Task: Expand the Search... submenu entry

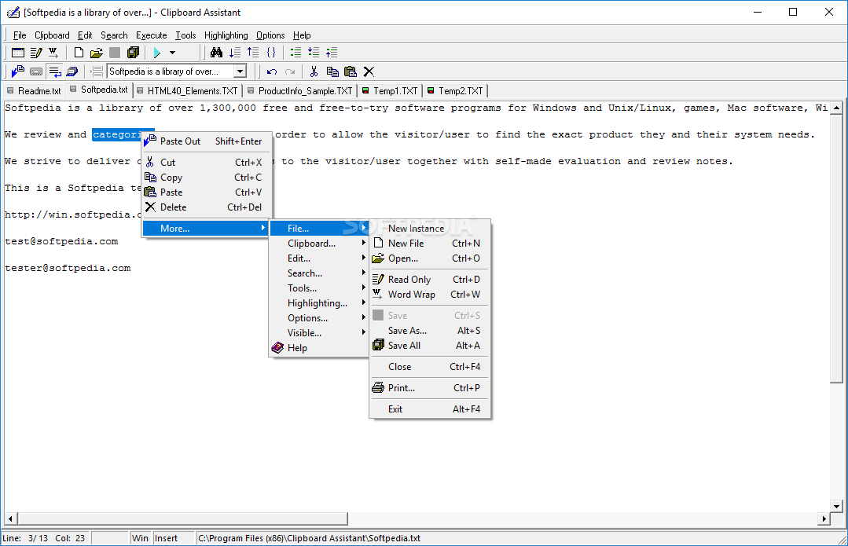Action: [x=318, y=273]
